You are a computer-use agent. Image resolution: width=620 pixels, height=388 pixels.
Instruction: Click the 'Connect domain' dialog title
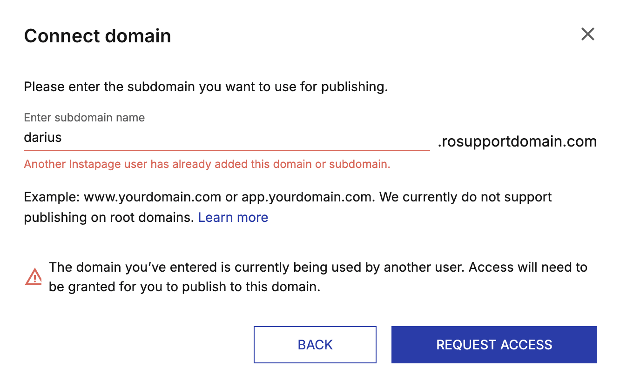[x=97, y=35]
